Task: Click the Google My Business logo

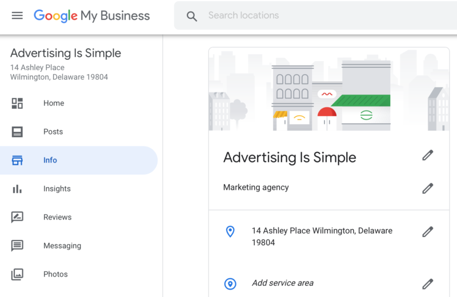Action: [91, 15]
